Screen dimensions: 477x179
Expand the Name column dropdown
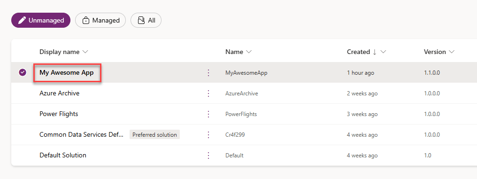(249, 52)
